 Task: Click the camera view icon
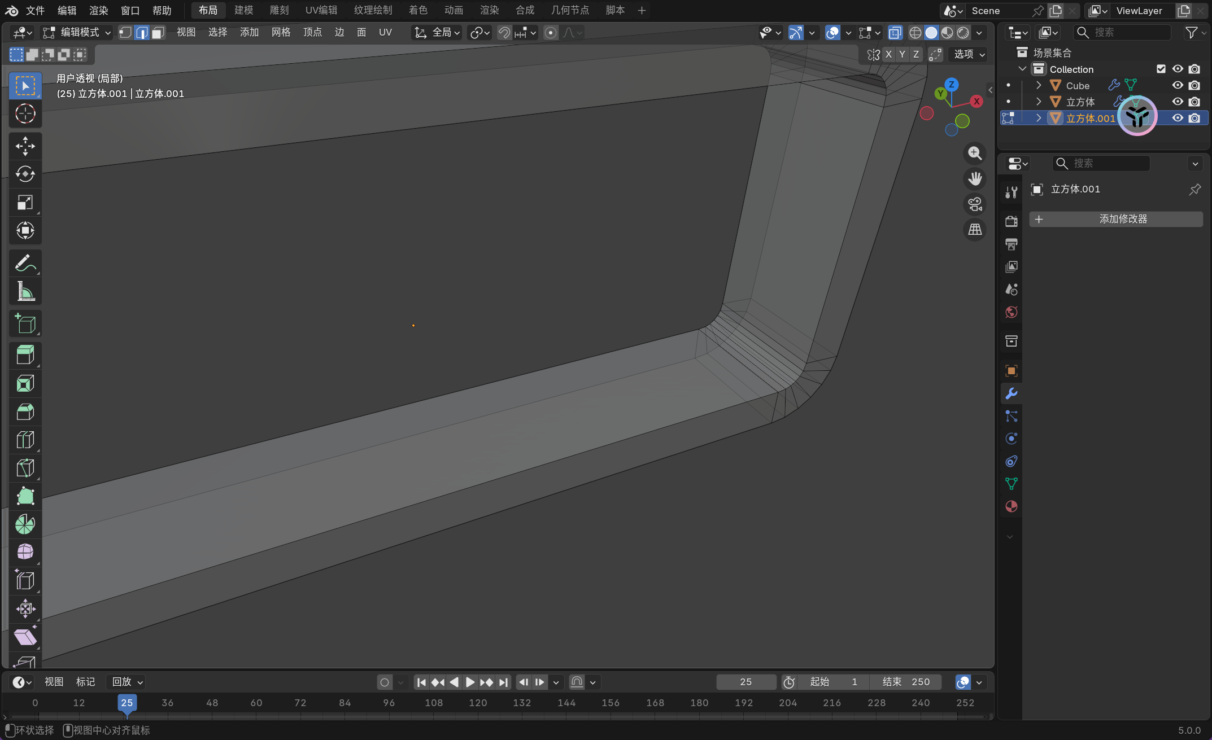(975, 204)
